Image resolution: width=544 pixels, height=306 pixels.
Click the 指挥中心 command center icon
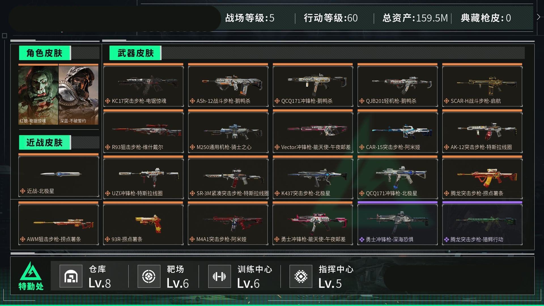coord(301,276)
